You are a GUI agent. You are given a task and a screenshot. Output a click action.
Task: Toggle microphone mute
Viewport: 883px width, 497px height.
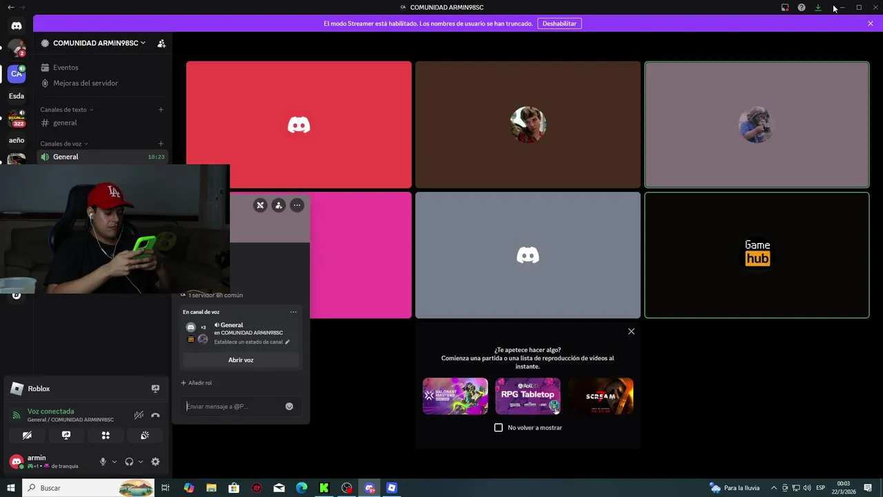pos(103,461)
